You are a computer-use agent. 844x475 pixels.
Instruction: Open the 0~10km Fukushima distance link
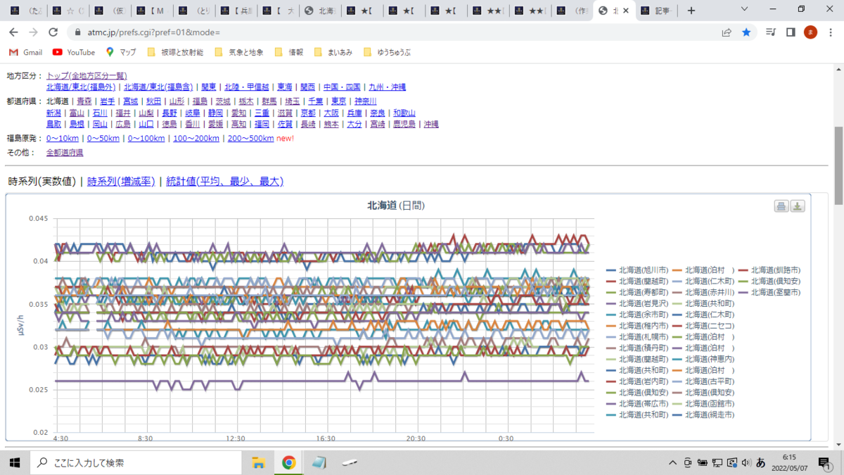point(63,139)
